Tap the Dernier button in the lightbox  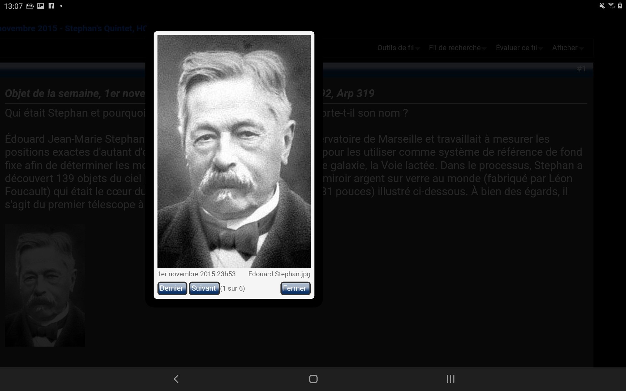172,288
